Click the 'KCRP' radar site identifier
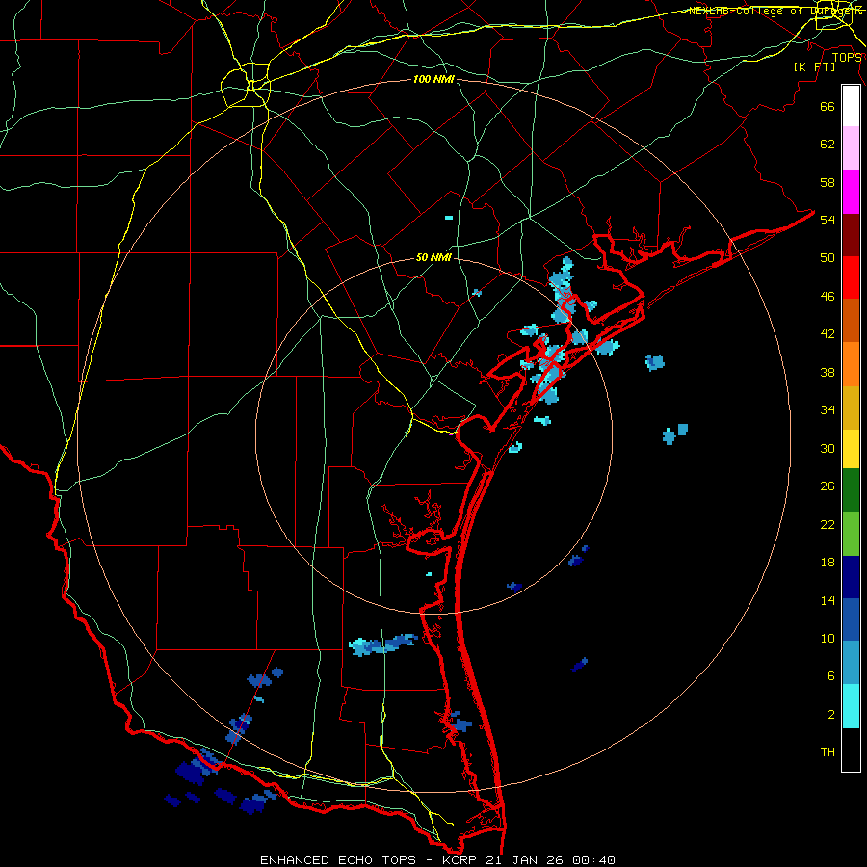This screenshot has width=867, height=867. pyautogui.click(x=460, y=860)
